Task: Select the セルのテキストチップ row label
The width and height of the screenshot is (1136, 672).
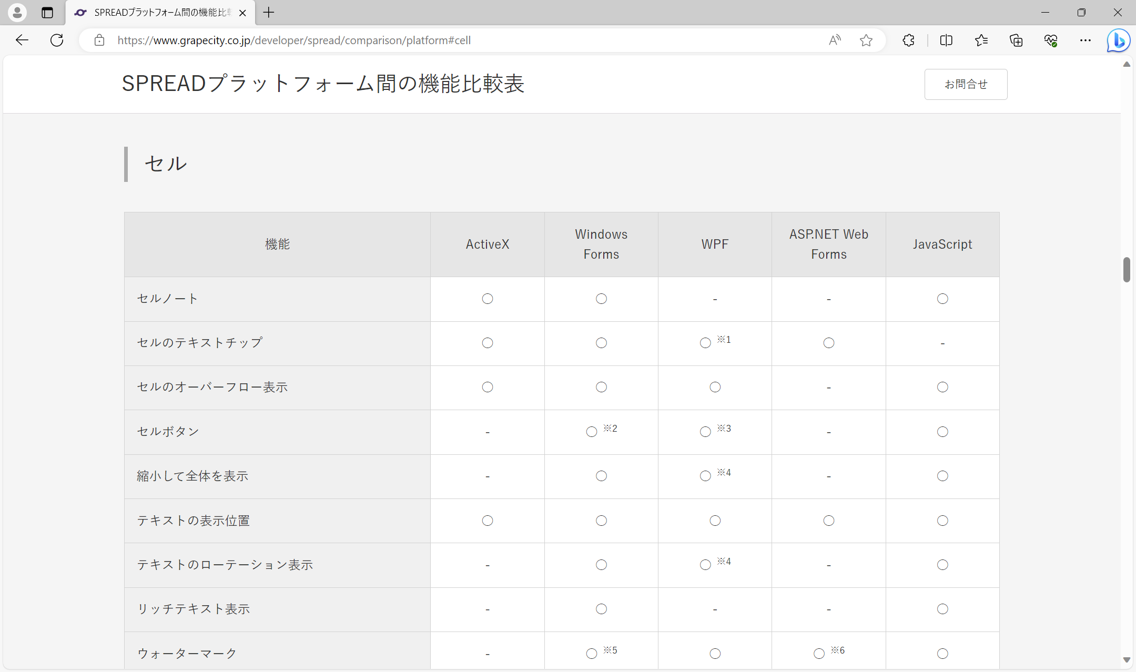Action: pos(200,343)
